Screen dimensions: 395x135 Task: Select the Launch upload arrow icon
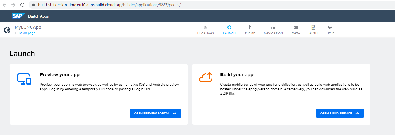(229, 27)
